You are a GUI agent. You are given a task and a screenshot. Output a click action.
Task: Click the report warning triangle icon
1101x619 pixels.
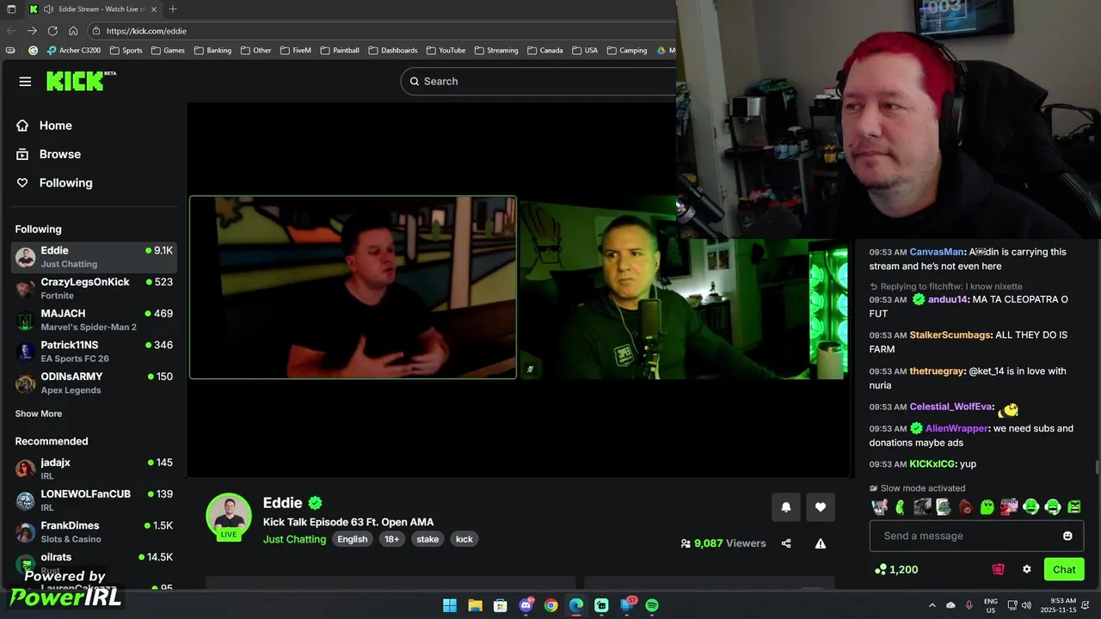pyautogui.click(x=821, y=543)
